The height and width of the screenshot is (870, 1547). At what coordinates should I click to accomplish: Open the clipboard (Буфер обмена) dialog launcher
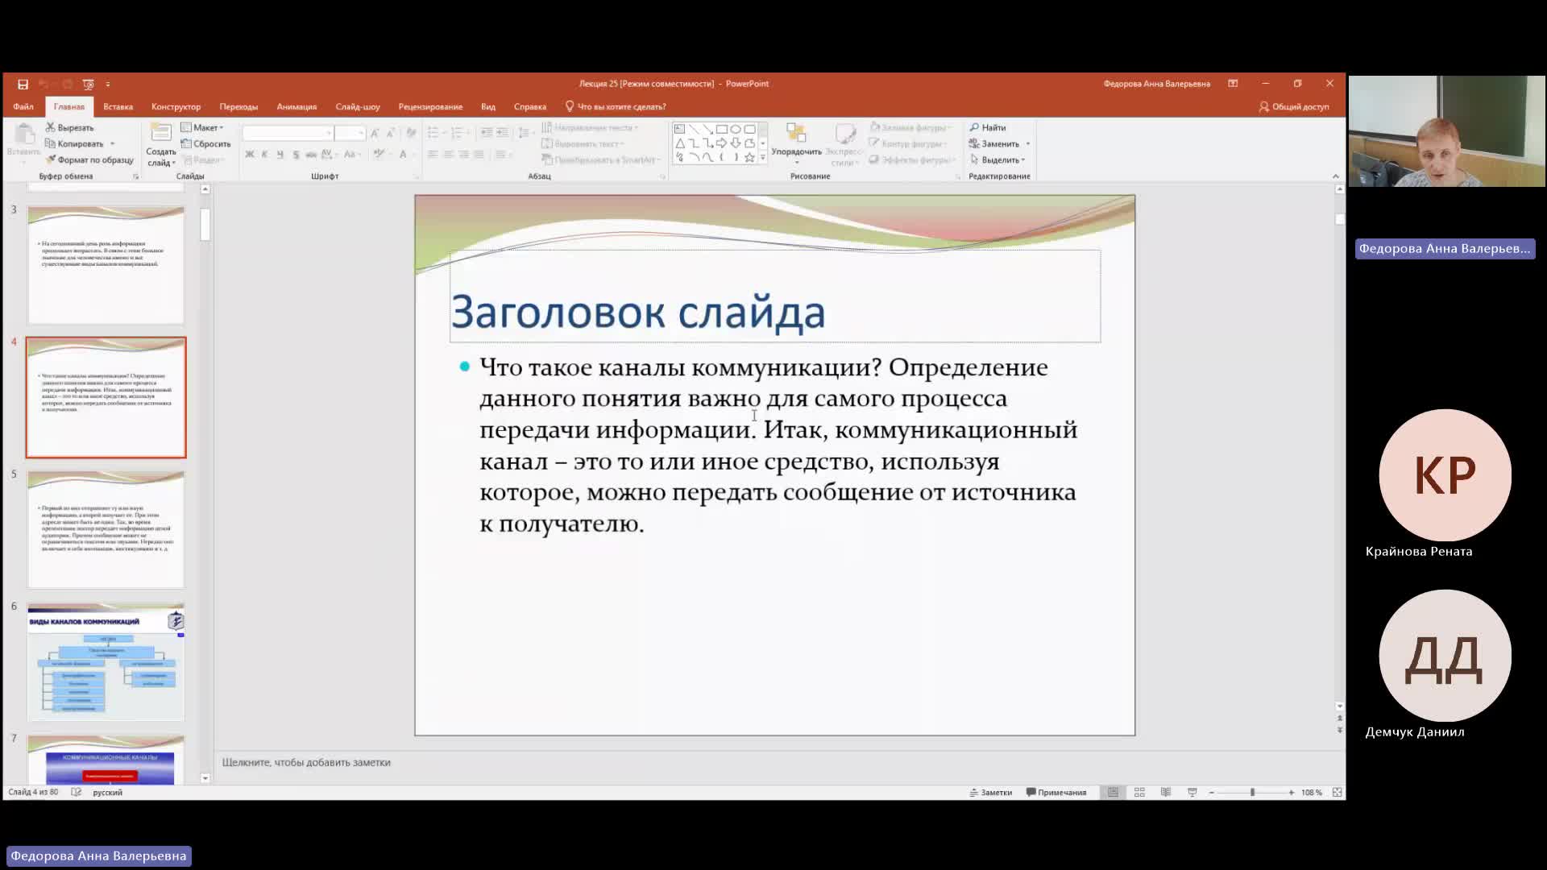point(135,176)
